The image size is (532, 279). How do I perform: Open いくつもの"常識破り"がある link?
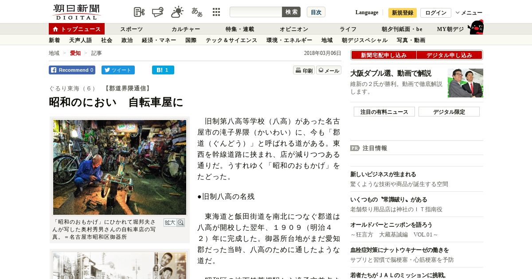pos(389,200)
